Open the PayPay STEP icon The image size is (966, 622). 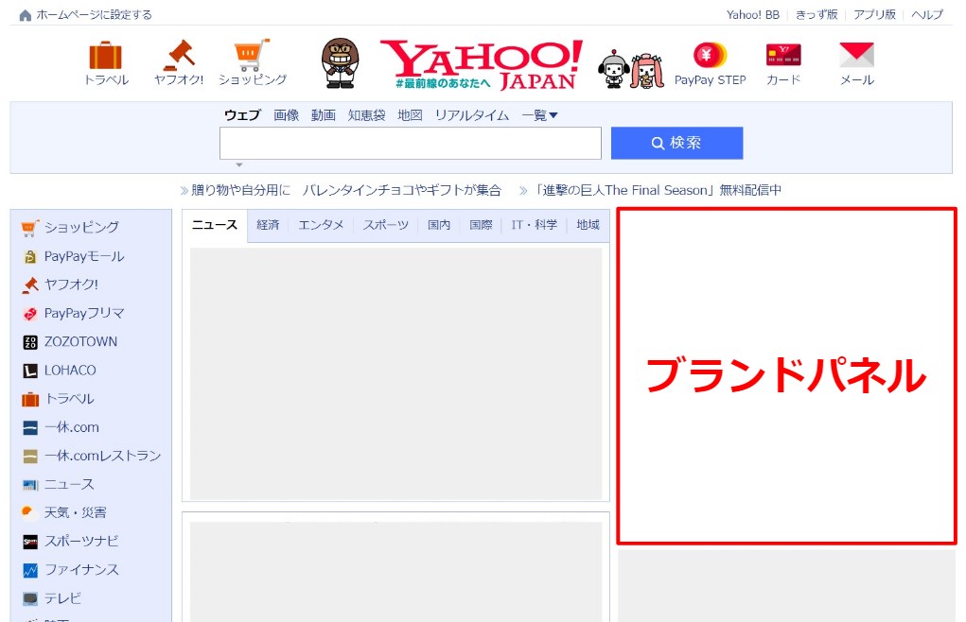coord(710,56)
